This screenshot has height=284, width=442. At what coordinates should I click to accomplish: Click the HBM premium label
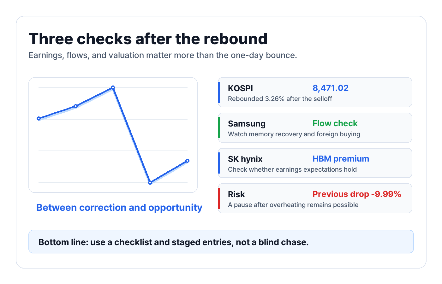(341, 159)
